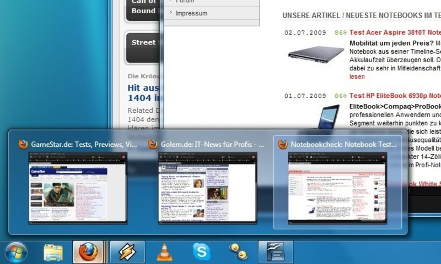The image size is (441, 264).
Task: Open the messenger buddies taskbar icon
Action: tap(239, 251)
